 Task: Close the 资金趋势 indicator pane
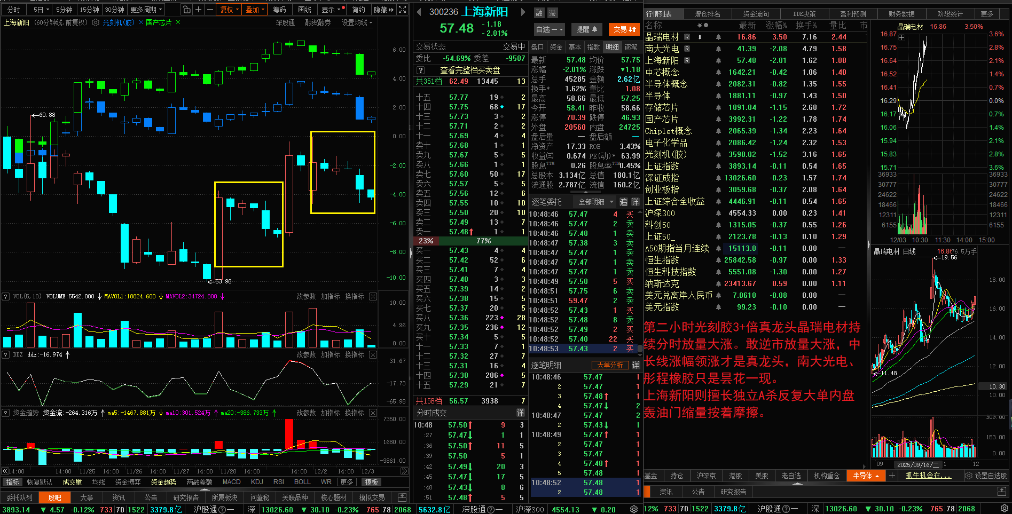(x=373, y=413)
